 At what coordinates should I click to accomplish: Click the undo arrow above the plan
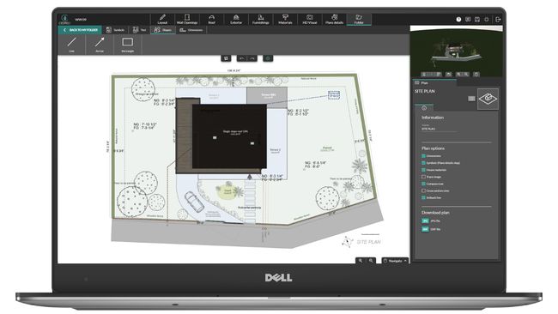[x=242, y=58]
